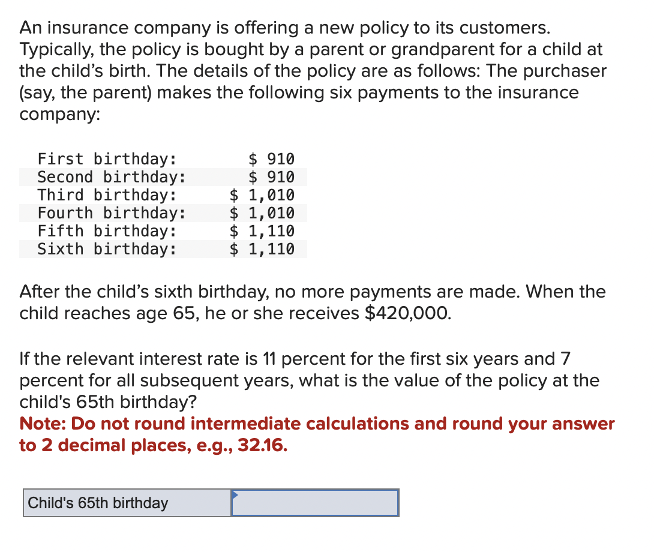Select the Third birthday $1,010 row
Viewport: 654px width, 552px height.
tap(163, 195)
